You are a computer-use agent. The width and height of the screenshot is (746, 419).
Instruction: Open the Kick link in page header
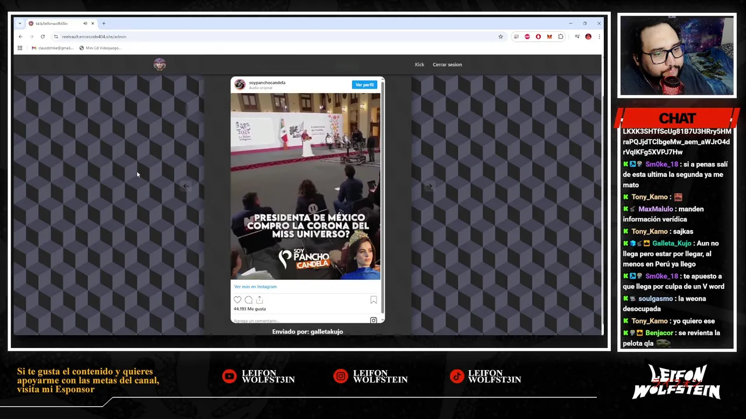[420, 65]
